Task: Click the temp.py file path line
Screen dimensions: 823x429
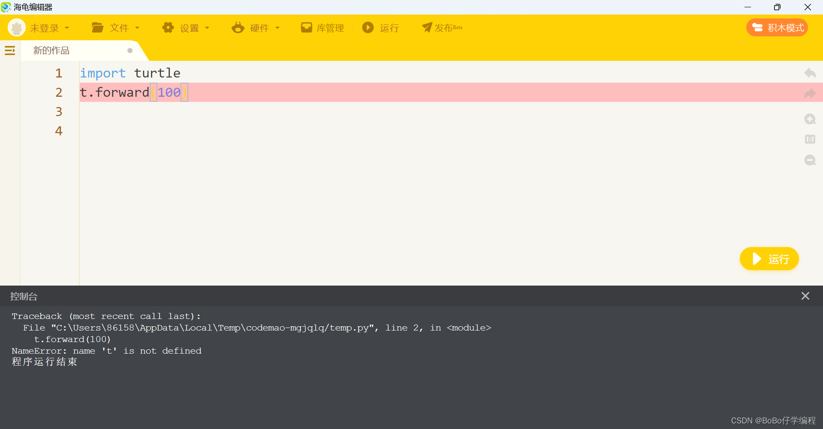Action: 257,328
